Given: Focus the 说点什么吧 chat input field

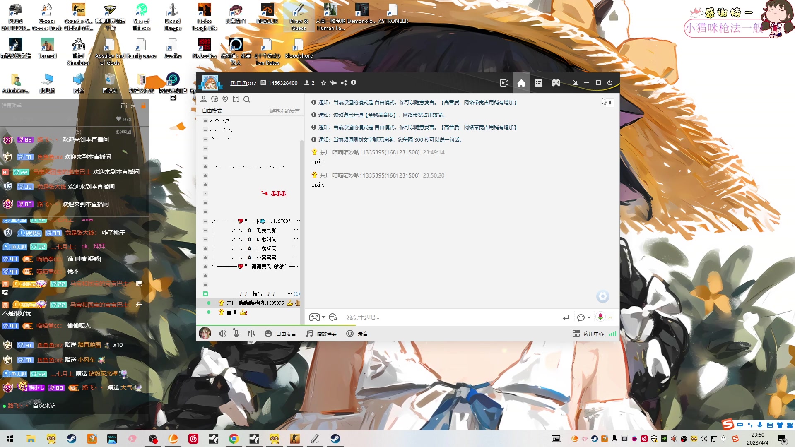Looking at the screenshot, I should point(451,317).
